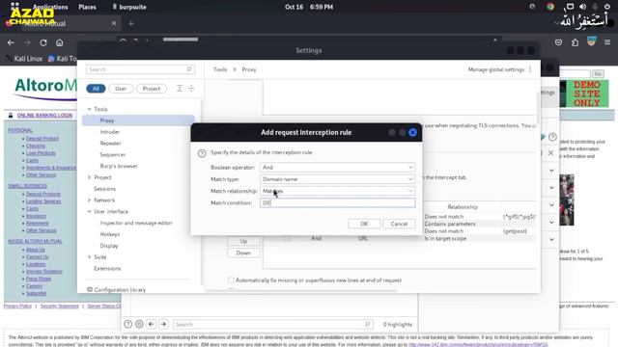Open the browser Extensions icon
The width and height of the screenshot is (618, 347).
[x=576, y=42]
